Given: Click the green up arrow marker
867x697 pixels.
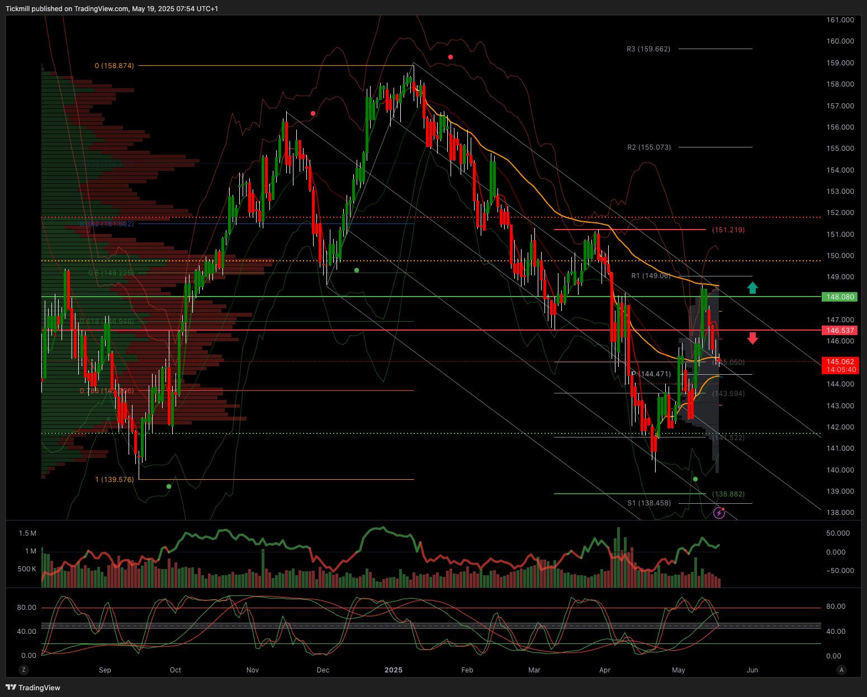Looking at the screenshot, I should 752,288.
